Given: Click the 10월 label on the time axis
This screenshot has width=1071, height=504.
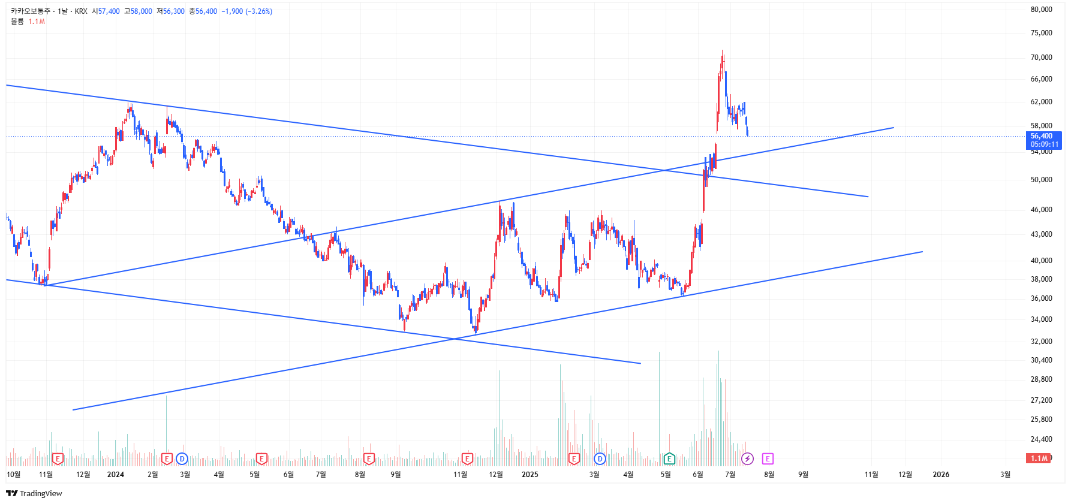Looking at the screenshot, I should click(13, 475).
